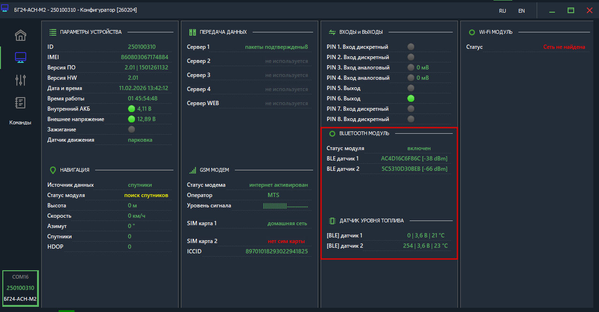599x312 pixels.
Task: Click the COM16 device connection box
Action: (x=21, y=288)
